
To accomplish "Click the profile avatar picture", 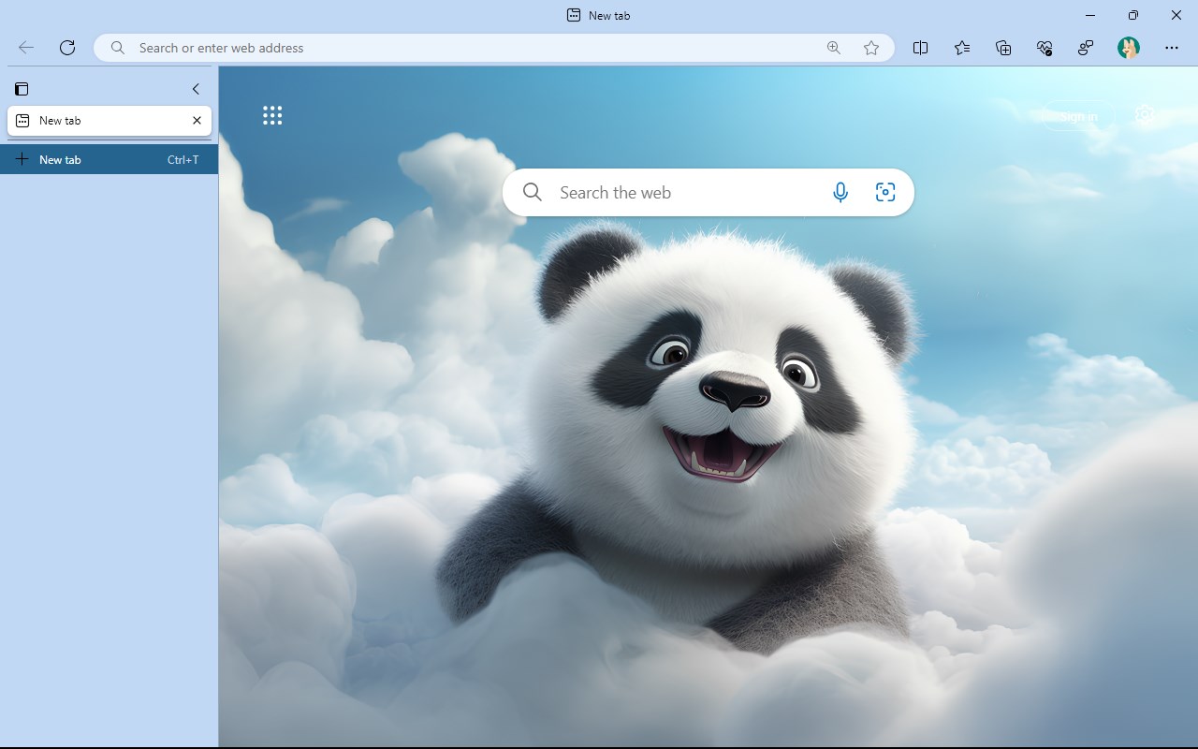I will [1129, 48].
